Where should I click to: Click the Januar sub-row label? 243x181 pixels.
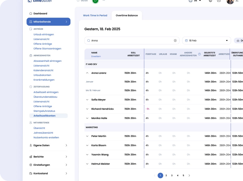tap(90, 82)
